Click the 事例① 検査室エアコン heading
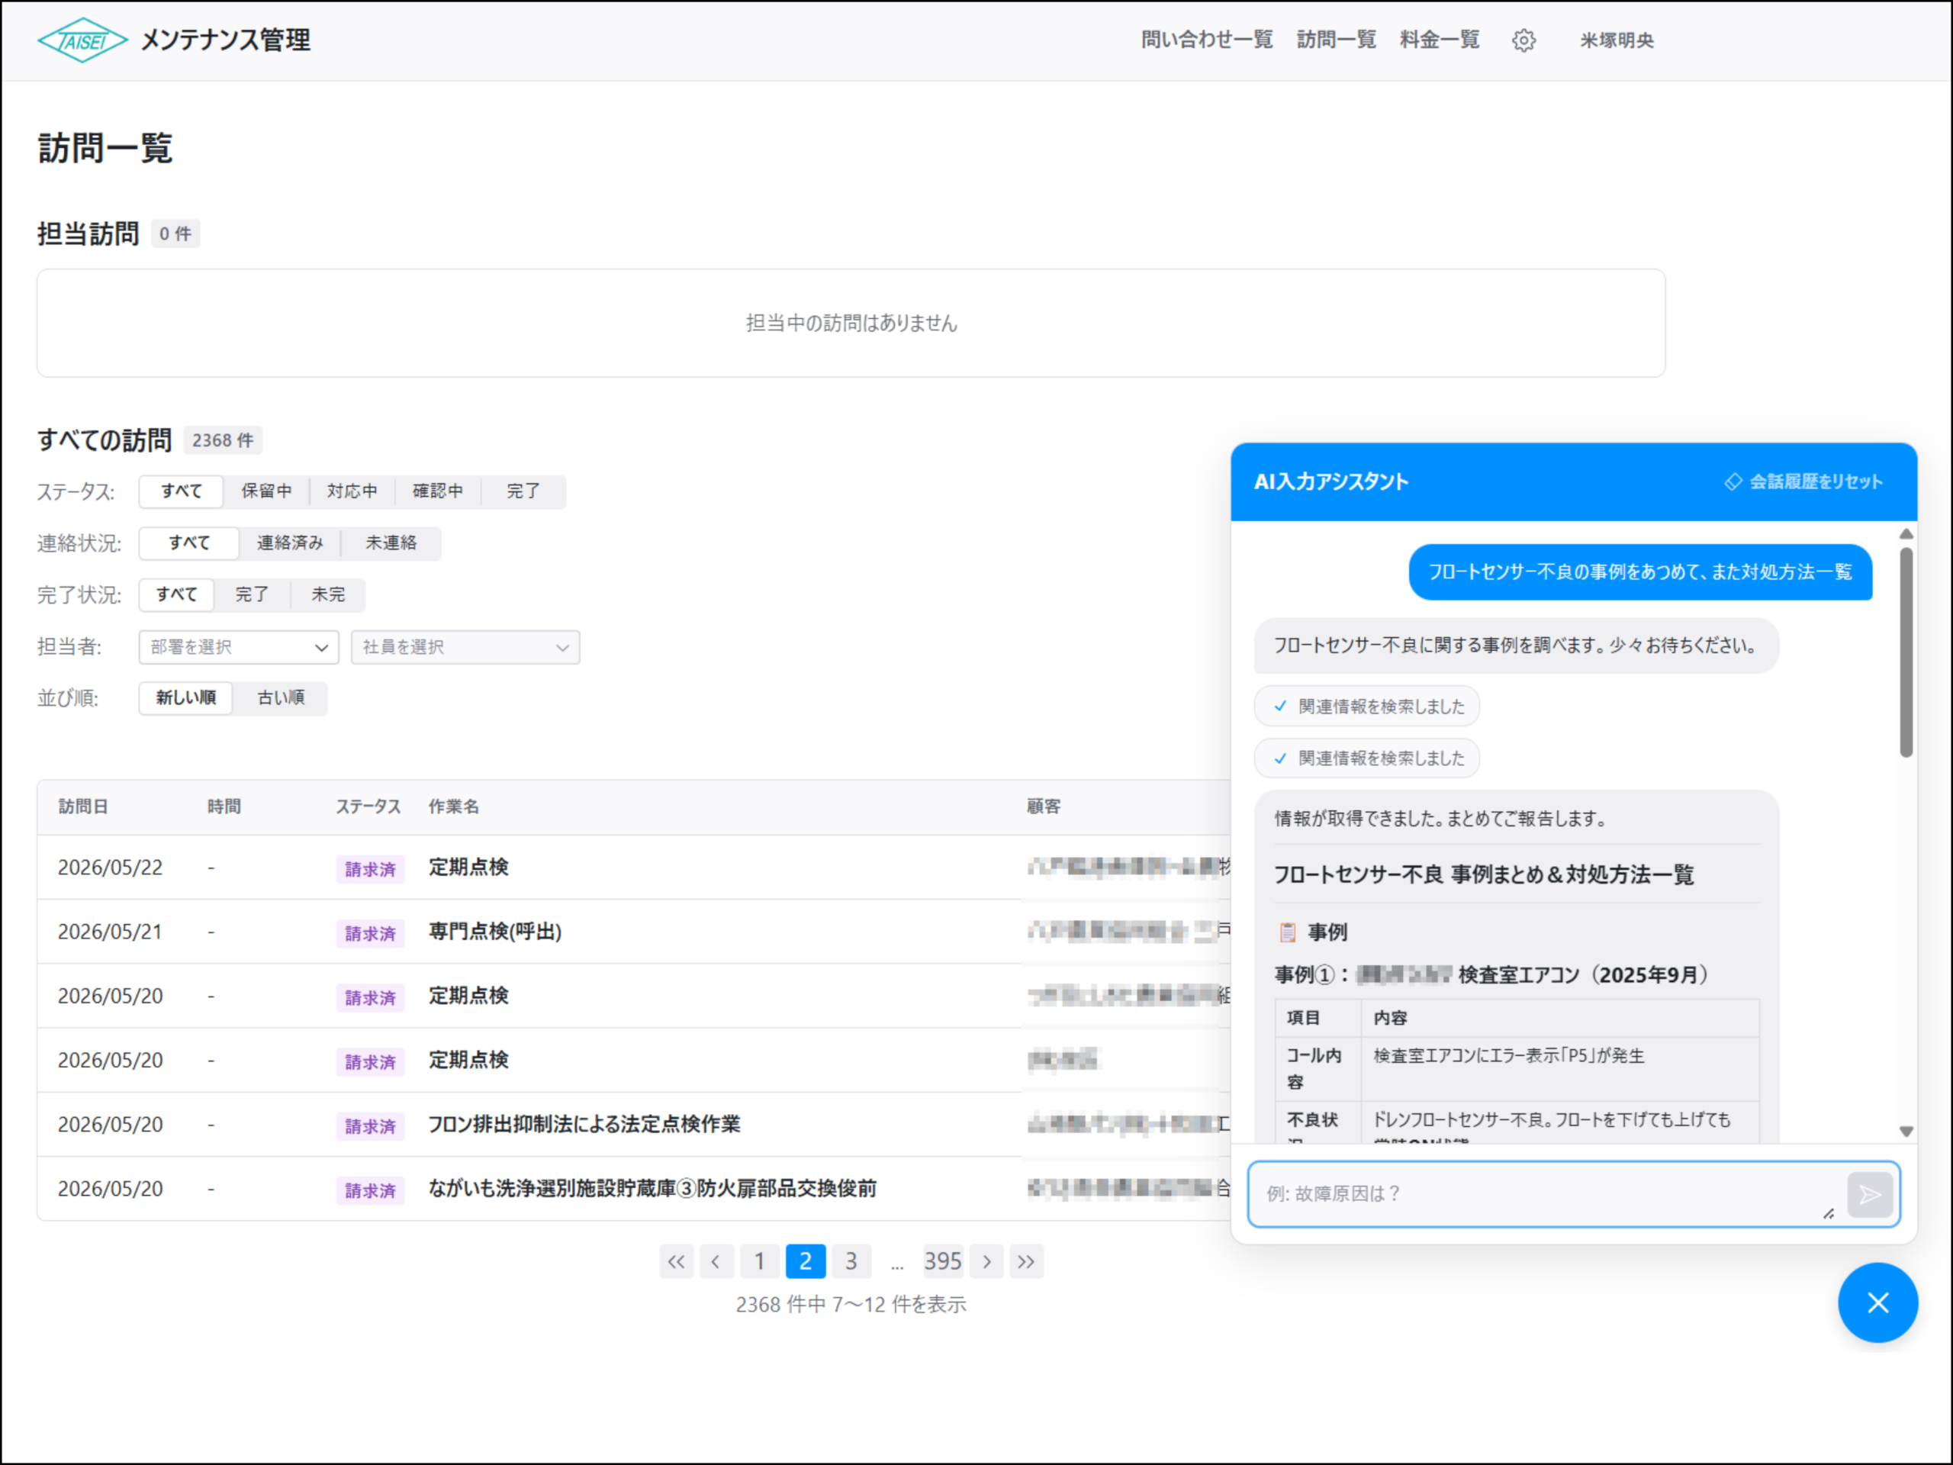 coord(1492,975)
